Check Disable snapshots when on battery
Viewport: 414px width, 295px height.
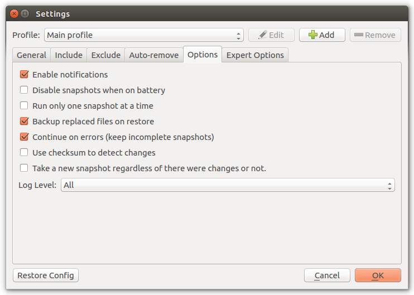(x=24, y=90)
